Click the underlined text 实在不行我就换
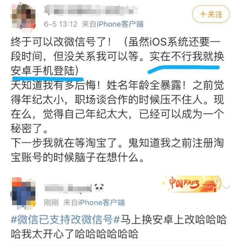245x246 pixels. [x=187, y=56]
